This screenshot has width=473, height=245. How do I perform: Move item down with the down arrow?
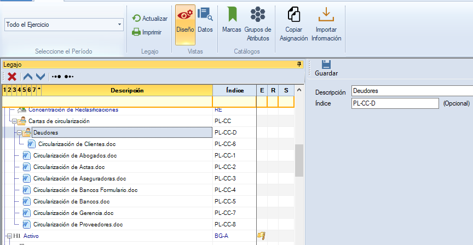click(40, 77)
